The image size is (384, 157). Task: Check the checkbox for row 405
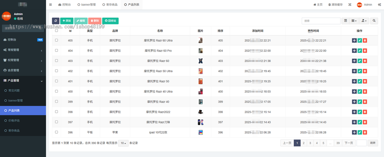[57, 40]
